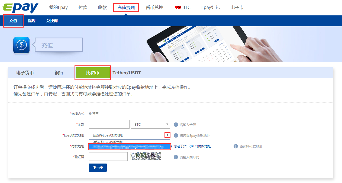Click the 请选择付款地址 hint text
342x183 pixels.
click(251, 147)
